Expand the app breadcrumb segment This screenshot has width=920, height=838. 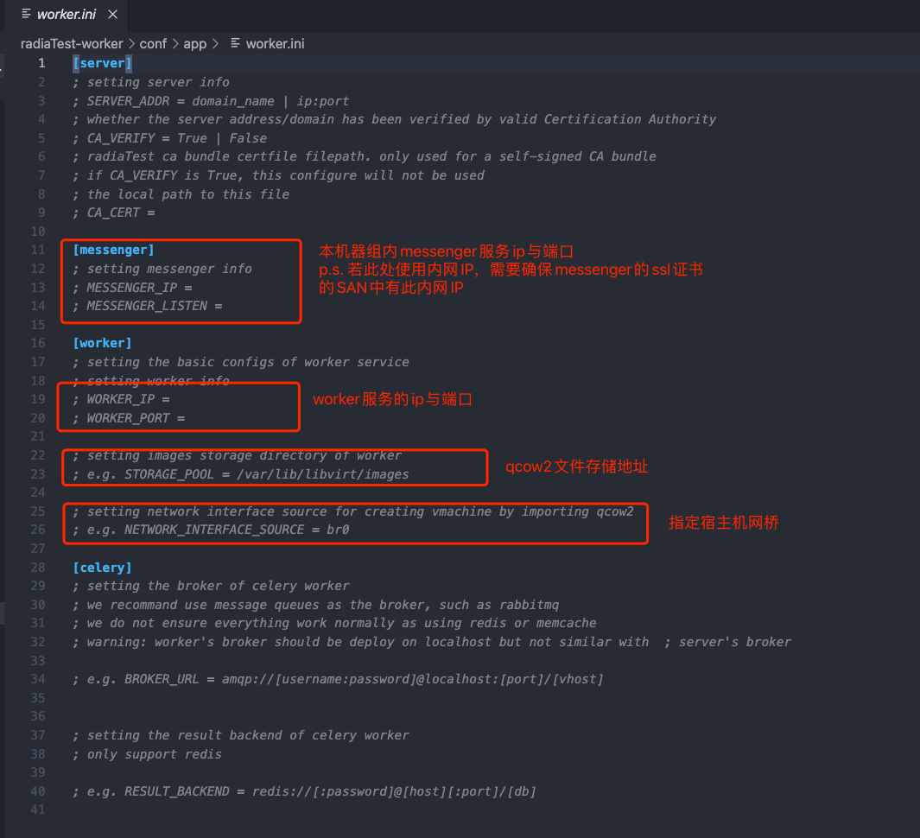click(194, 43)
